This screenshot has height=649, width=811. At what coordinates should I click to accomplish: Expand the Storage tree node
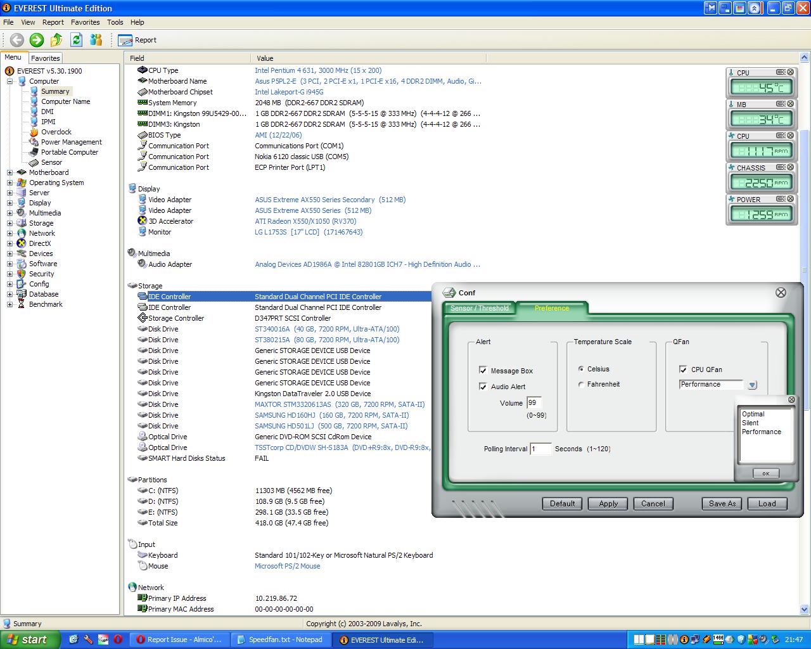pos(10,223)
